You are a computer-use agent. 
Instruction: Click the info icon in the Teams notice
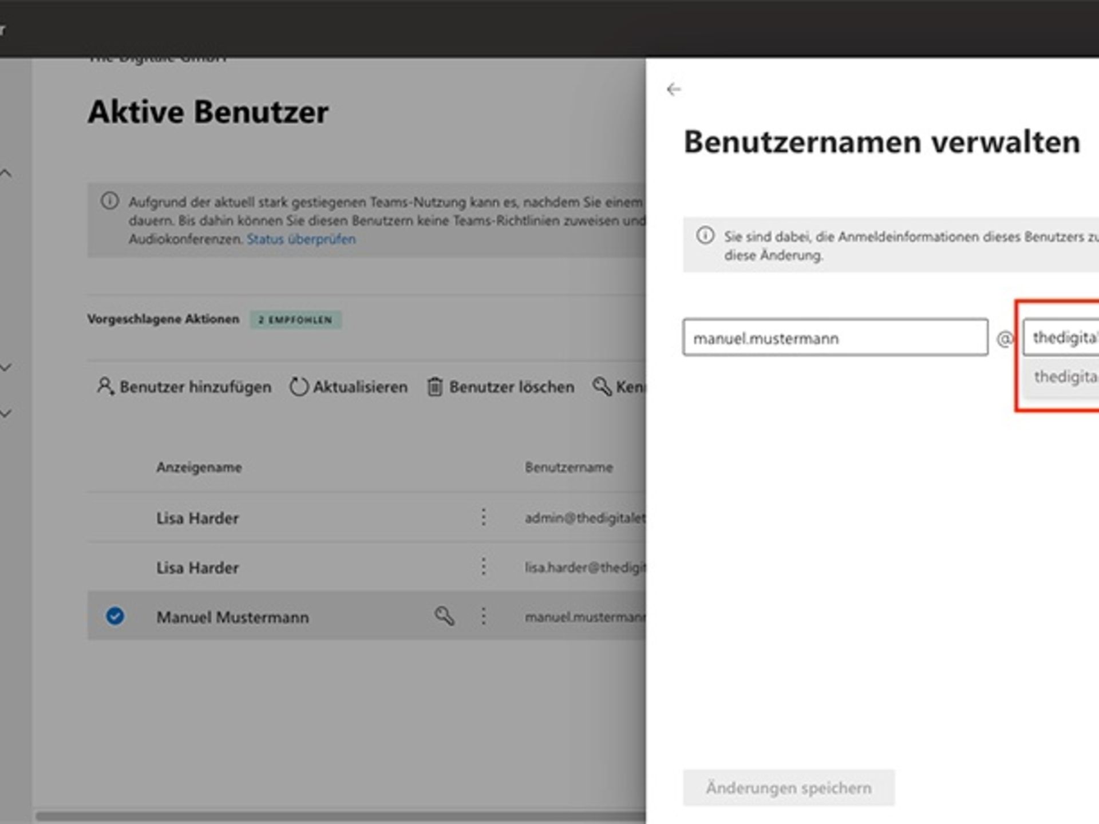[109, 201]
